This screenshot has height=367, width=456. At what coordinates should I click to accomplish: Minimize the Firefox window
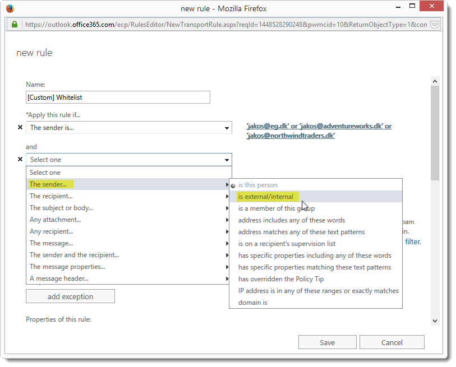[x=398, y=7]
